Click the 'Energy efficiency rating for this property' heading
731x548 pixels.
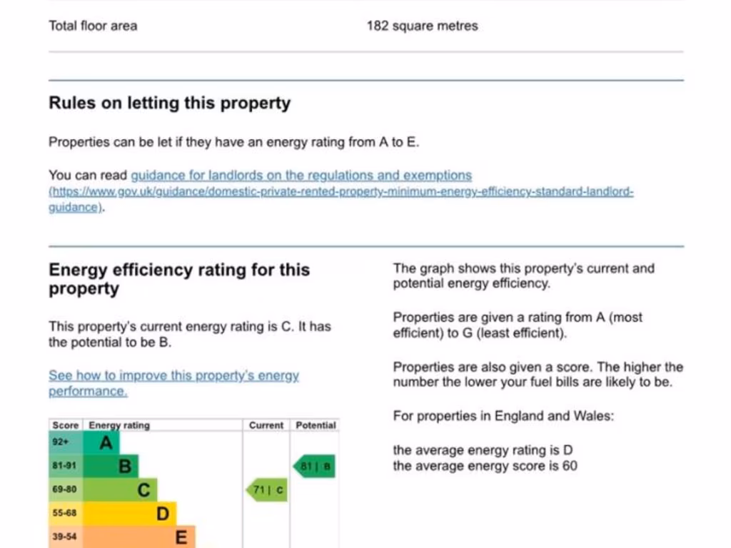pos(179,279)
